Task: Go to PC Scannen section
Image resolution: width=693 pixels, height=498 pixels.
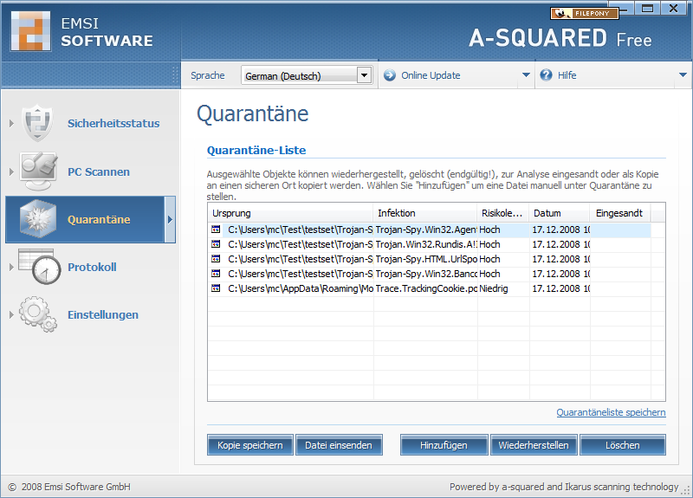Action: coord(99,171)
